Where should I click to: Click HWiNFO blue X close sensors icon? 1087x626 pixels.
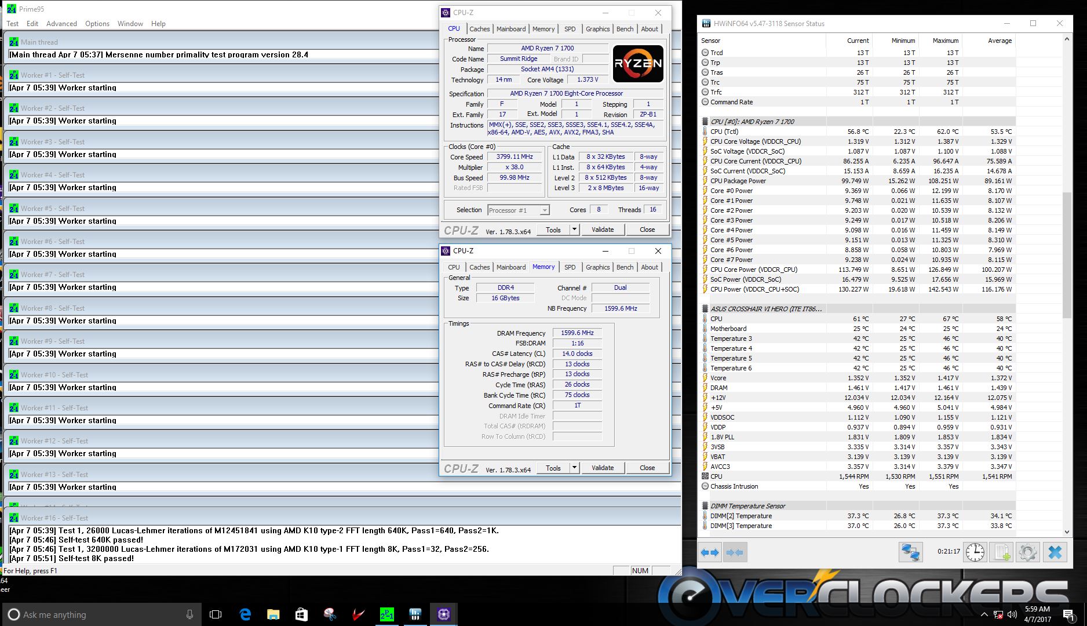point(1055,552)
